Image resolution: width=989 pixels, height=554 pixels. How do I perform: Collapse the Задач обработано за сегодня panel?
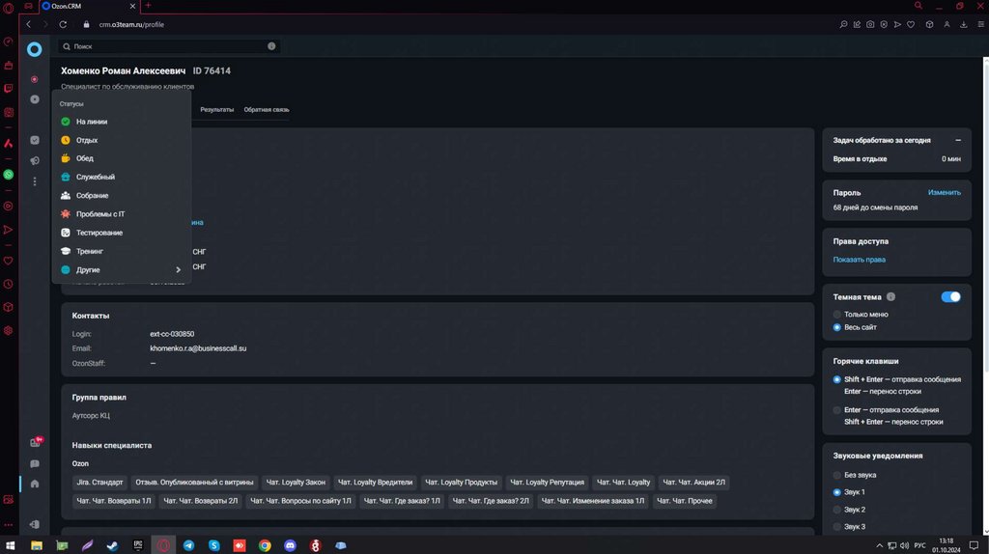[958, 140]
